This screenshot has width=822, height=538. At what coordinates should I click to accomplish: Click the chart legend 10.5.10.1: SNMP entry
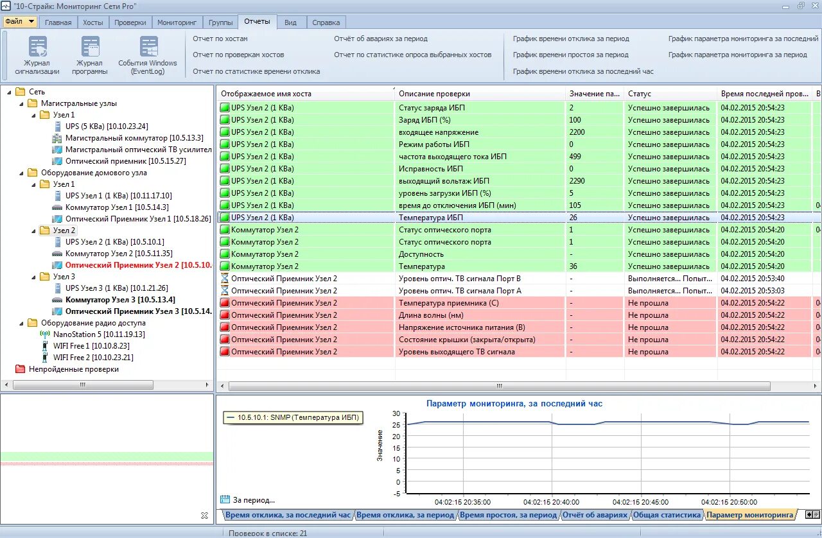(x=294, y=418)
